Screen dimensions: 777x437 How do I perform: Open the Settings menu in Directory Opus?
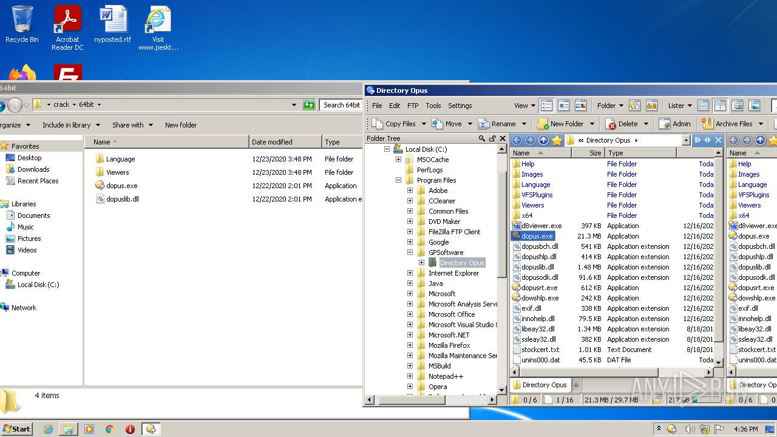(x=460, y=106)
